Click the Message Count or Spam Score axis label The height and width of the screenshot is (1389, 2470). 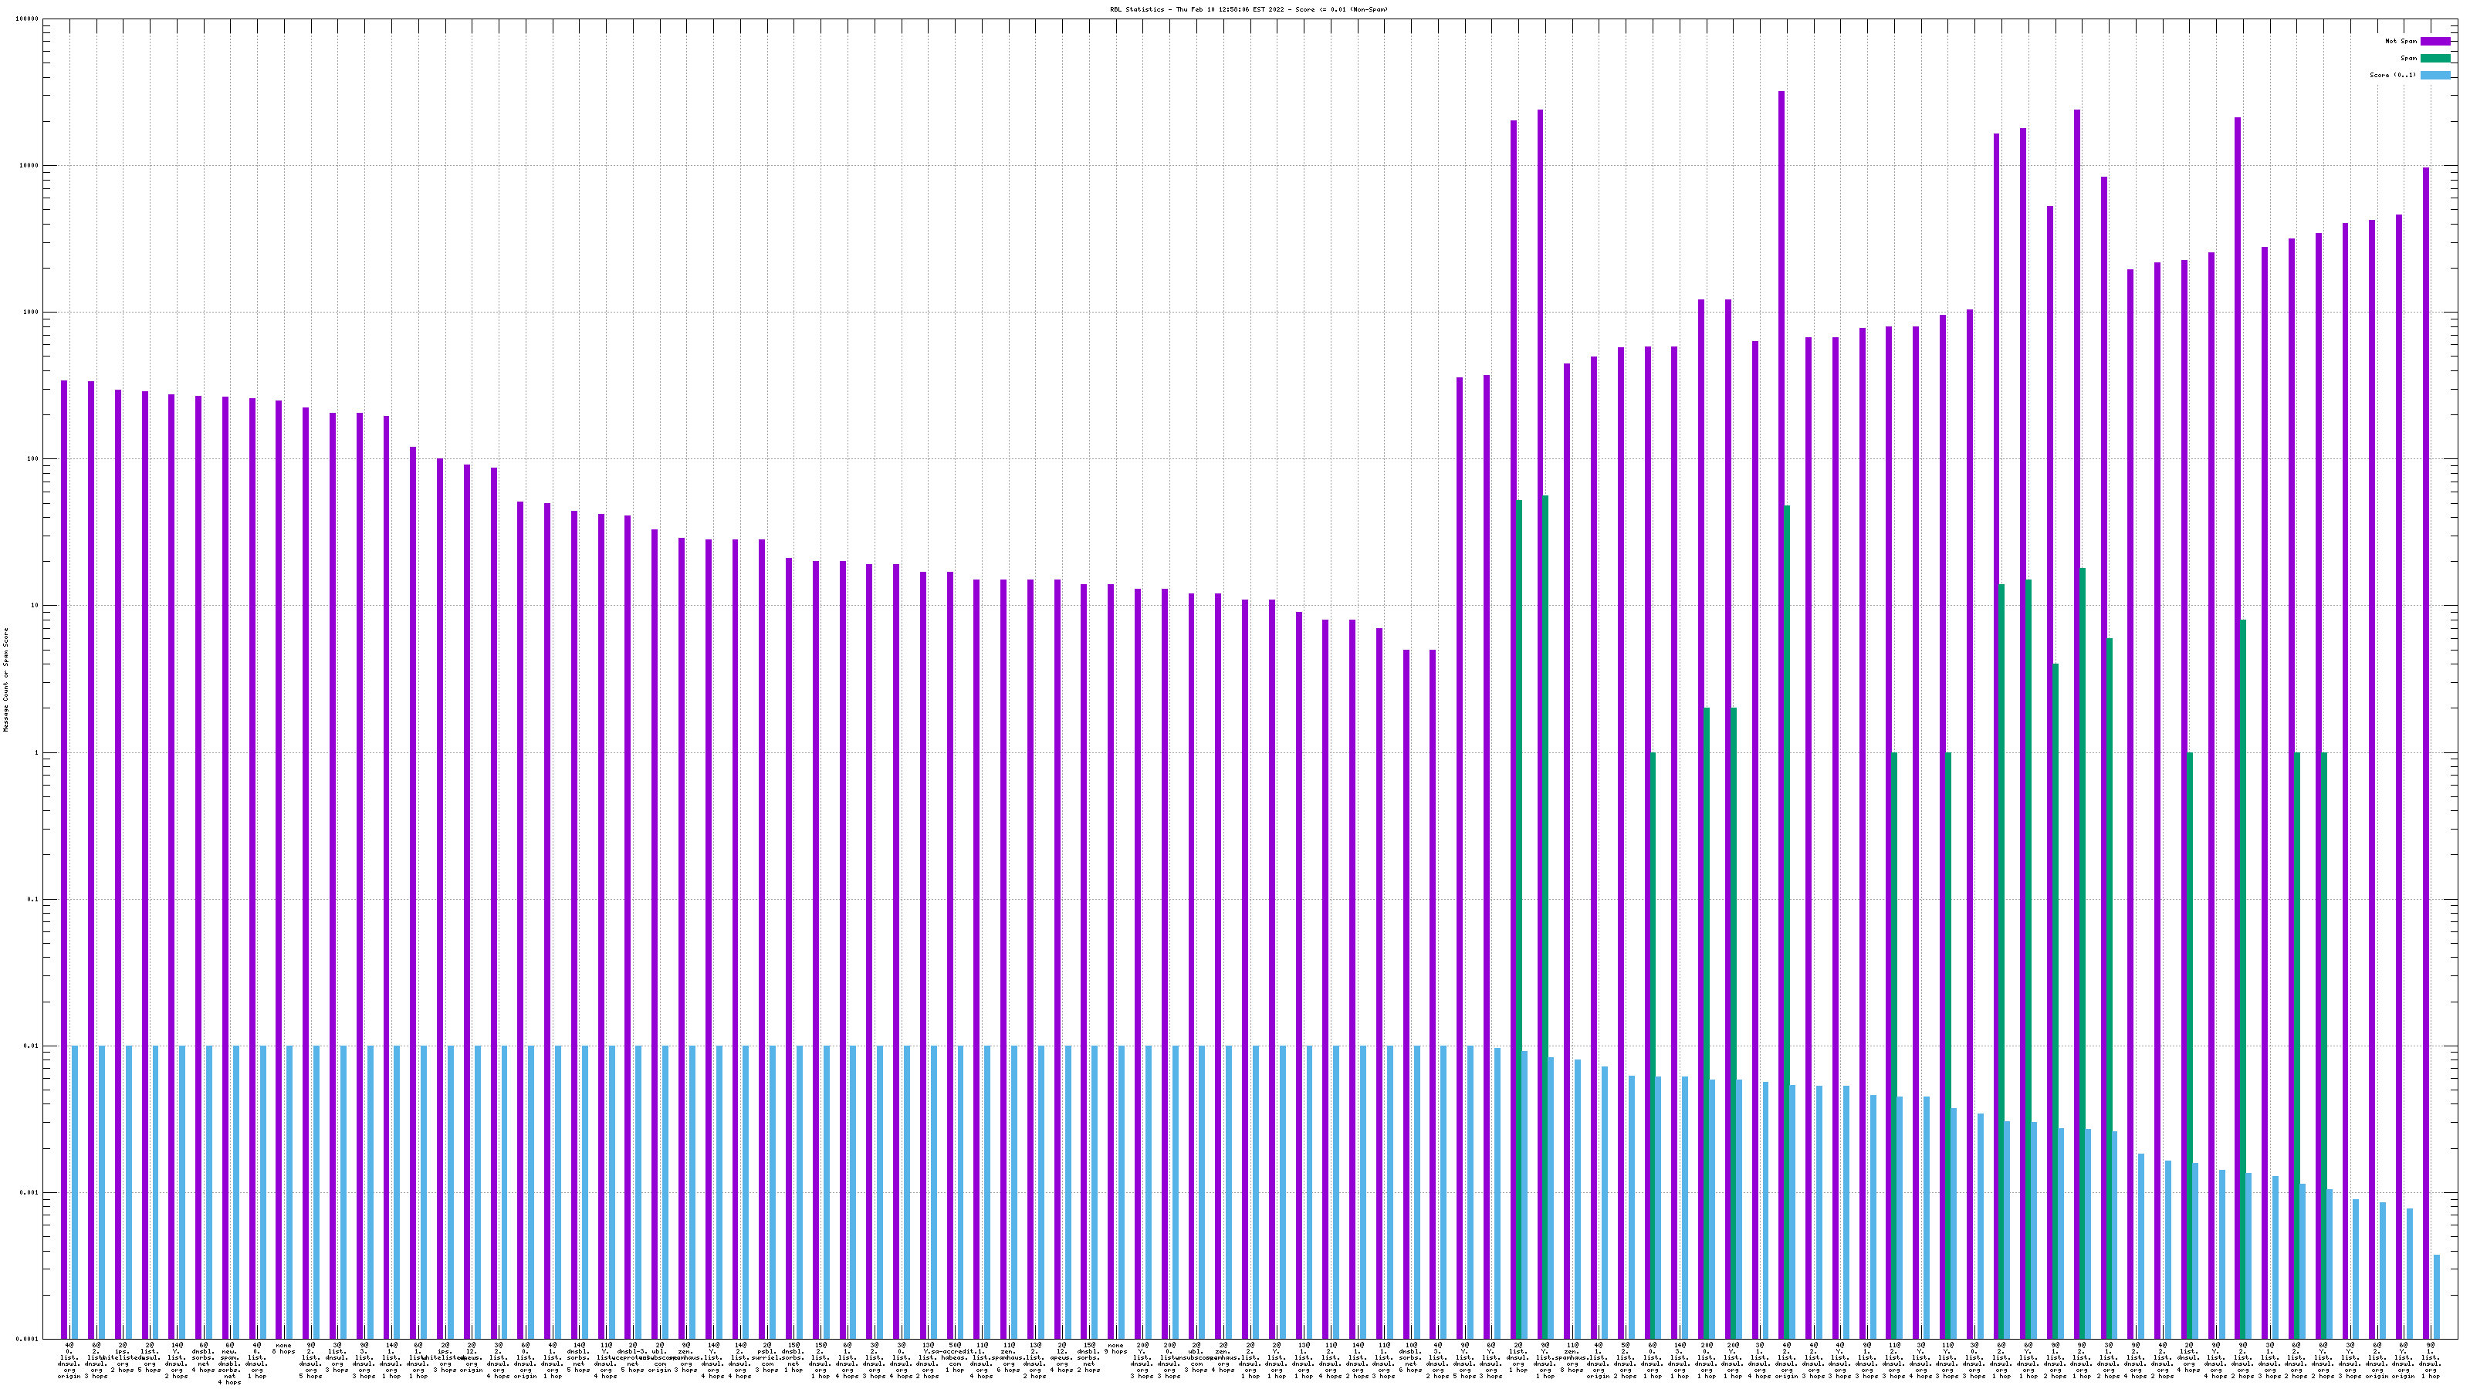(5, 680)
